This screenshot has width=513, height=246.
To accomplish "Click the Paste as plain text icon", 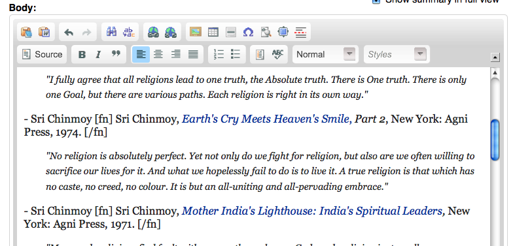I will pyautogui.click(x=26, y=32).
